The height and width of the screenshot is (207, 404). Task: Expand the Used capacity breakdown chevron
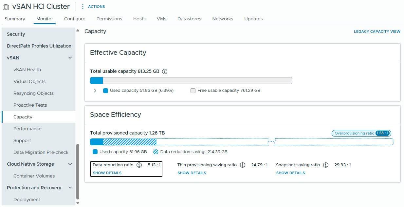95,91
